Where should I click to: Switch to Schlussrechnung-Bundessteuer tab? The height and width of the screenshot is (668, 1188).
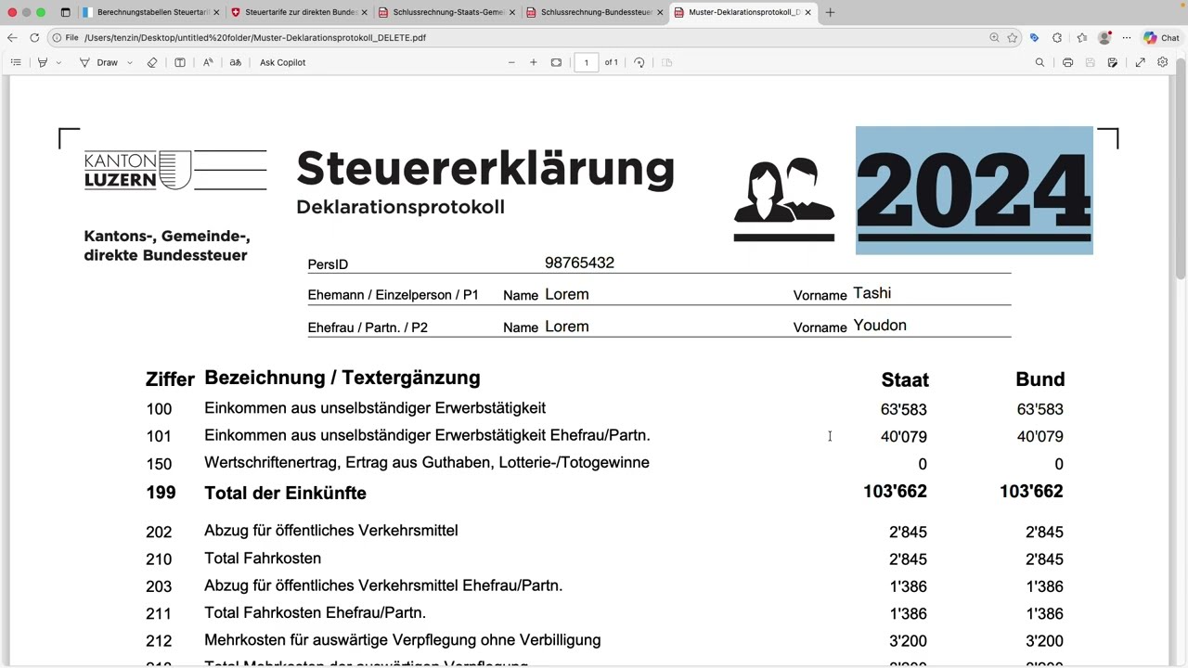[594, 12]
